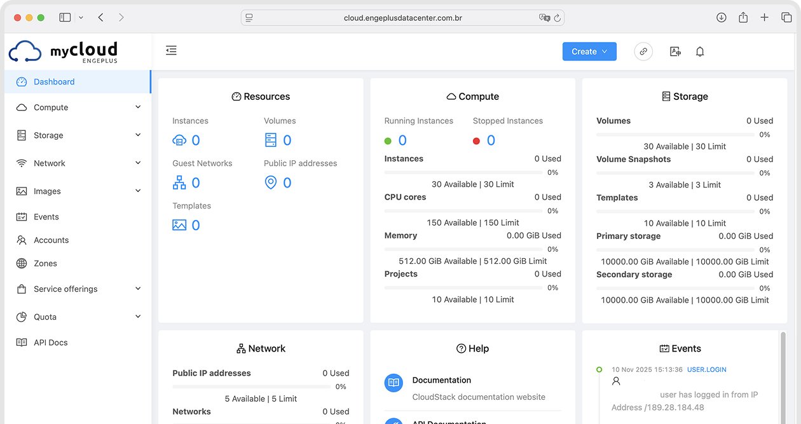Click the Zones globe icon in sidebar
The height and width of the screenshot is (424, 801).
(x=22, y=263)
